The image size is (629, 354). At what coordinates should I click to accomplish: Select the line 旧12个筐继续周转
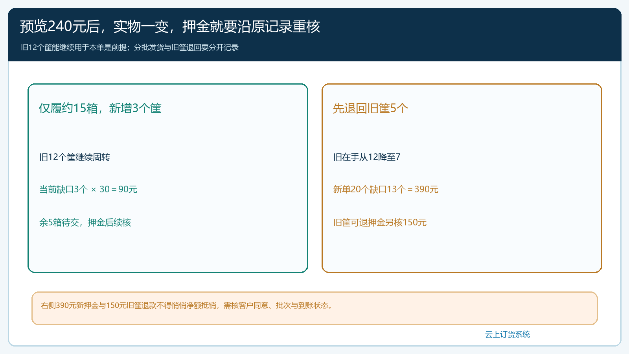click(75, 157)
